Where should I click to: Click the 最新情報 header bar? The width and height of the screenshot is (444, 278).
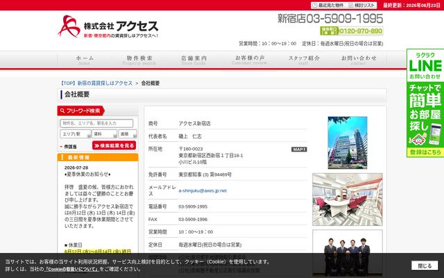98,158
